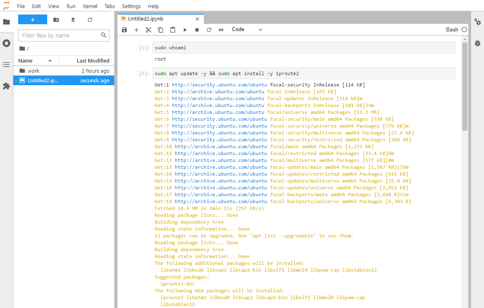Open the File Browser sidebar tab
484x308 pixels.
click(6, 22)
